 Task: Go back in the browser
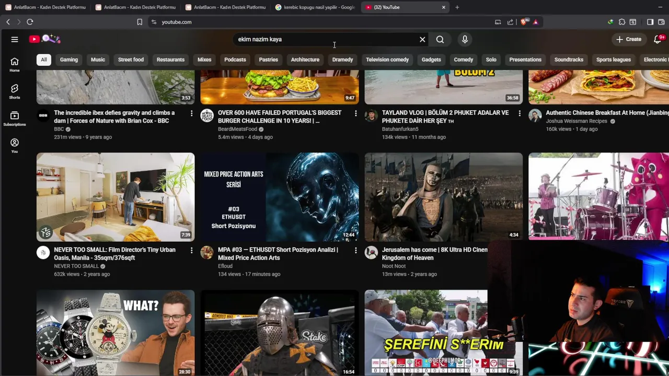[x=8, y=22]
